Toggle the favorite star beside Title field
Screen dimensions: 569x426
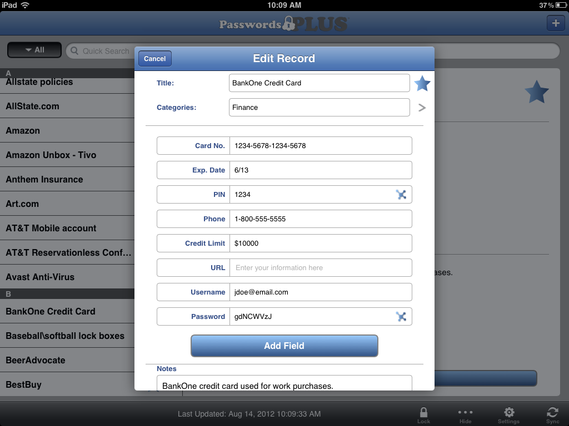coord(422,84)
